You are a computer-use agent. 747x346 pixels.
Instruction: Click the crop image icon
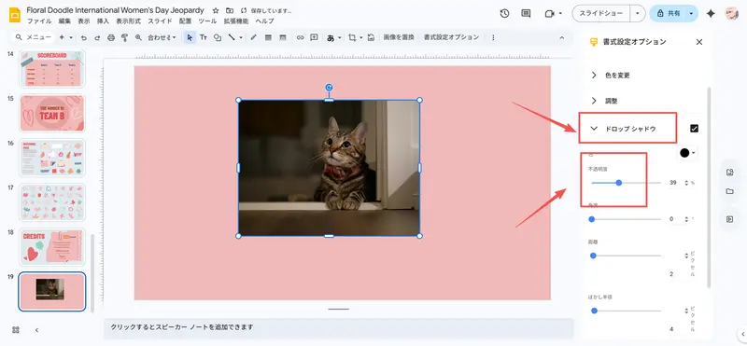[x=353, y=37]
